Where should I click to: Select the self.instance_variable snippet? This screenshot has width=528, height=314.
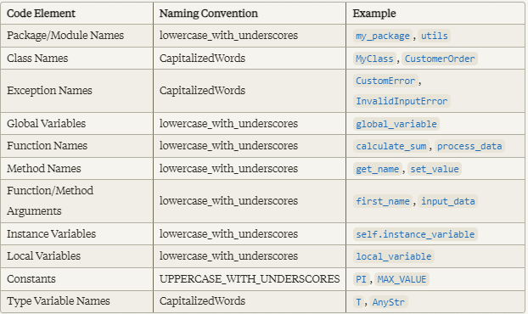point(415,234)
